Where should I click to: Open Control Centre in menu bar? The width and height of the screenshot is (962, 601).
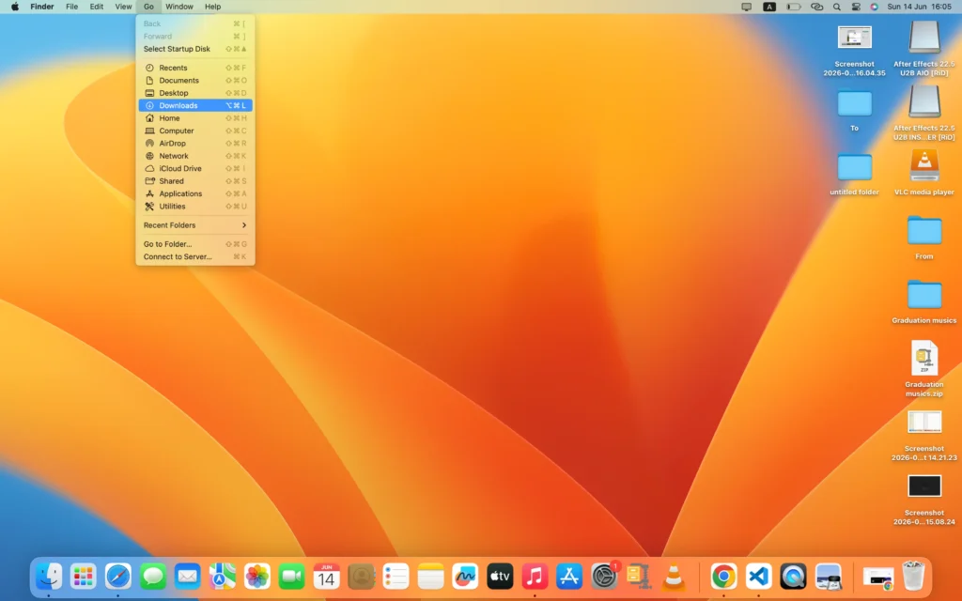pos(856,7)
